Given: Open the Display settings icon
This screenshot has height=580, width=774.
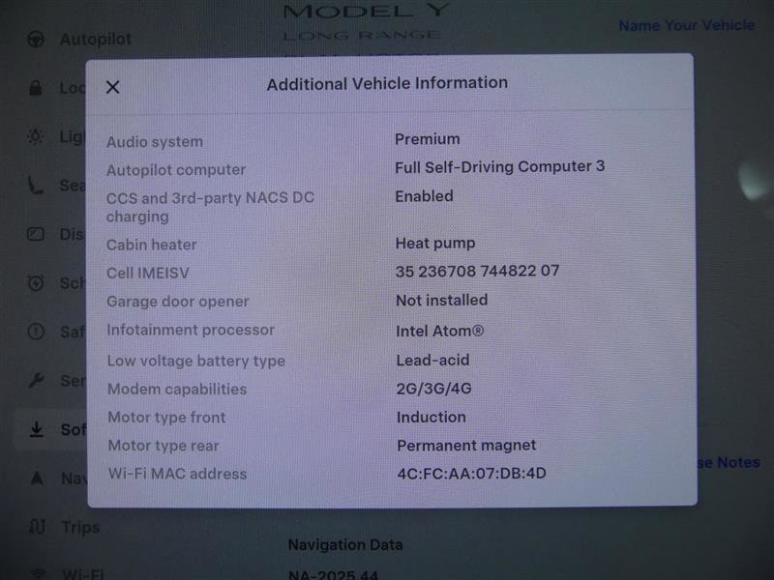Looking at the screenshot, I should click(35, 234).
